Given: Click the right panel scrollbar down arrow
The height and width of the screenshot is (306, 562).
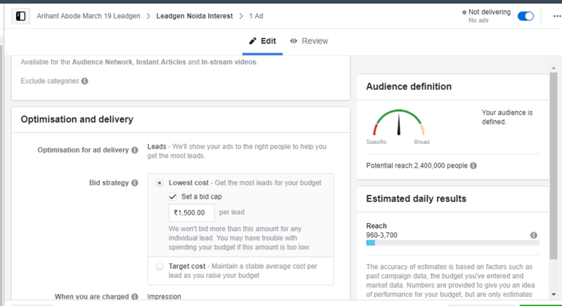Looking at the screenshot, I should click(x=554, y=294).
